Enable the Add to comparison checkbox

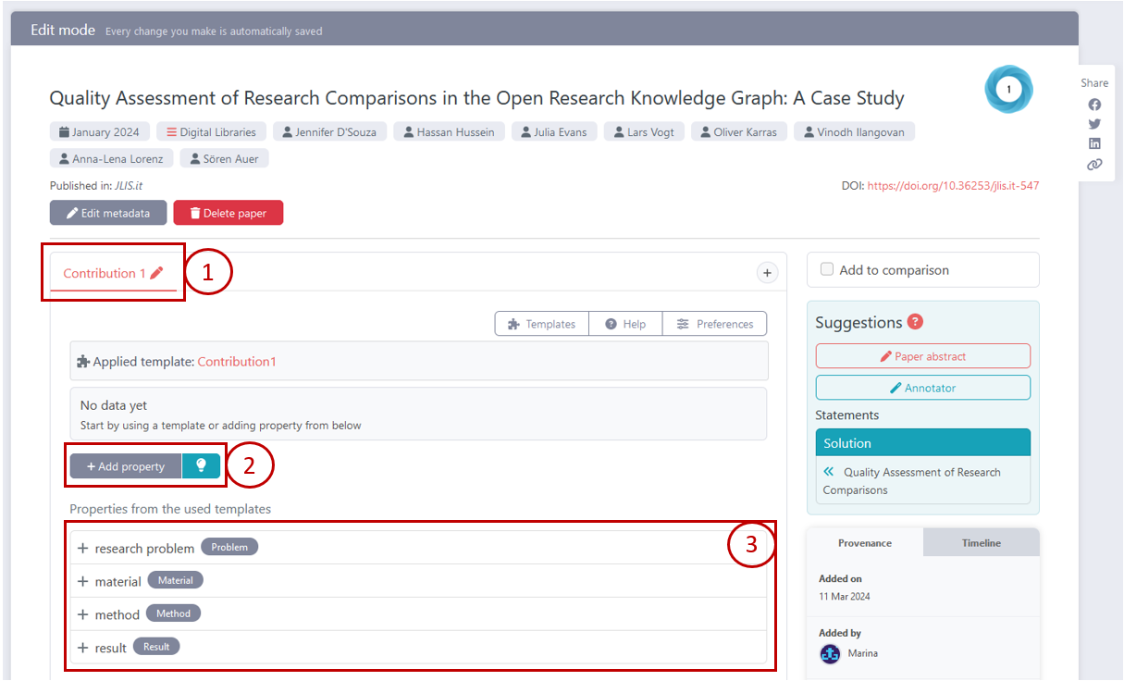[x=827, y=270]
